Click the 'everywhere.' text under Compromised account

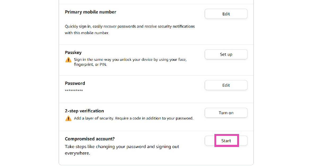[77, 153]
